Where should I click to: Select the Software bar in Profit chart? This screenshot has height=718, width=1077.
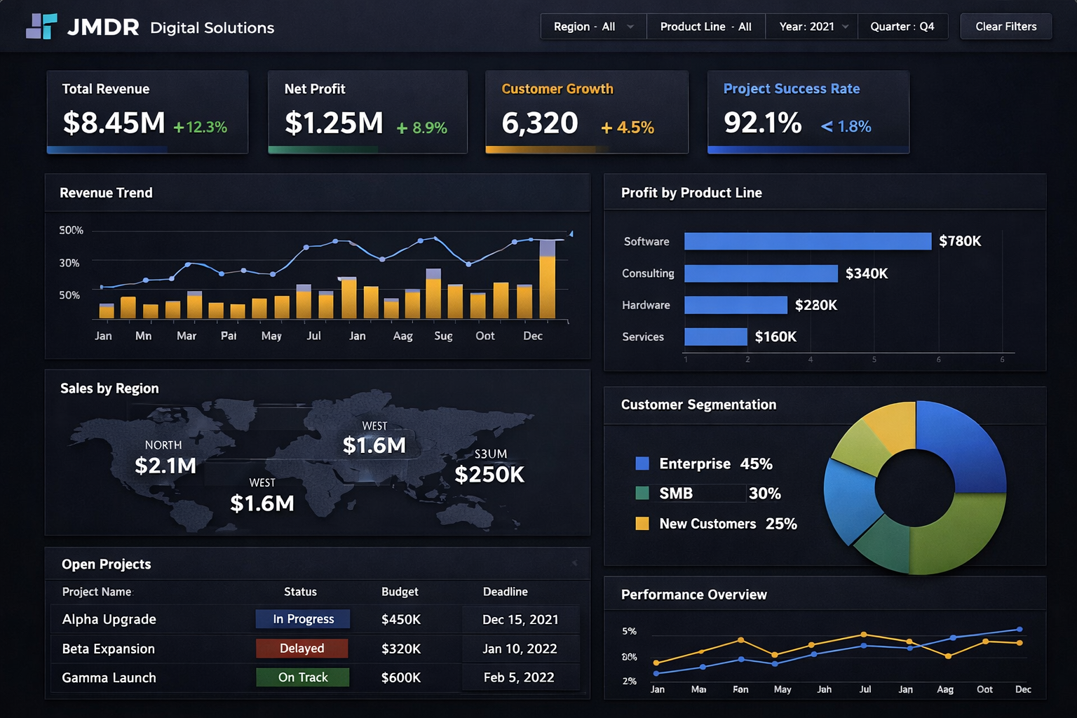coord(806,241)
